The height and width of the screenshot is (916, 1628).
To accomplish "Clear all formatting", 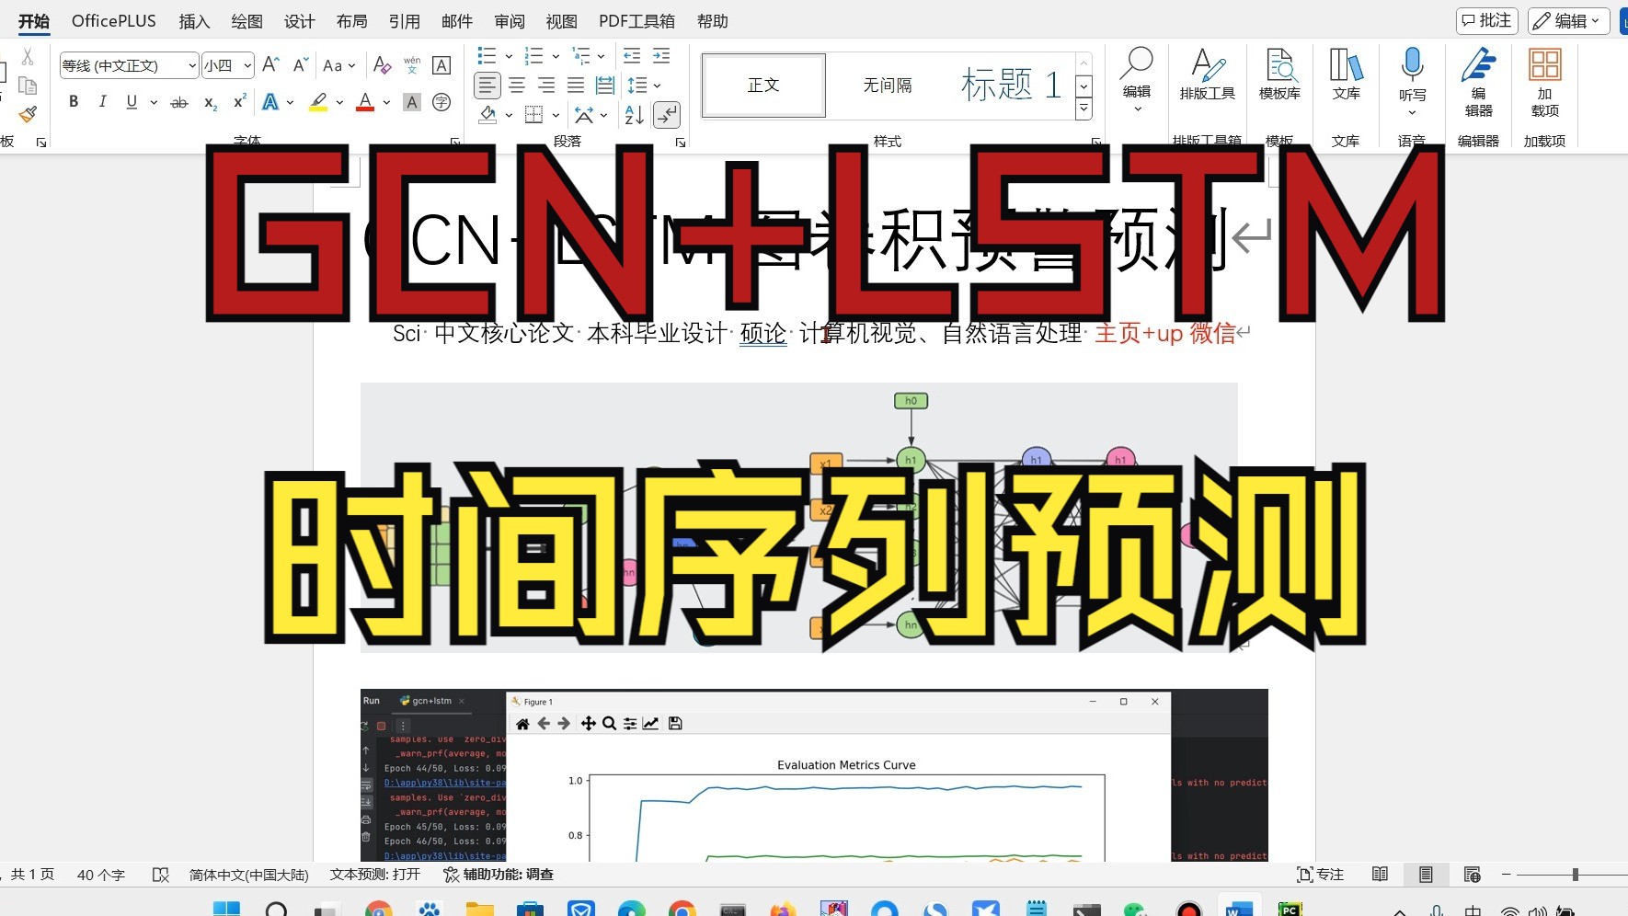I will [x=382, y=64].
